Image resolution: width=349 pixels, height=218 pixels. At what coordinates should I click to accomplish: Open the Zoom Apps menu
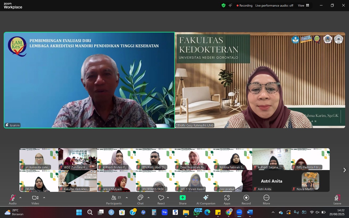[x=227, y=200]
